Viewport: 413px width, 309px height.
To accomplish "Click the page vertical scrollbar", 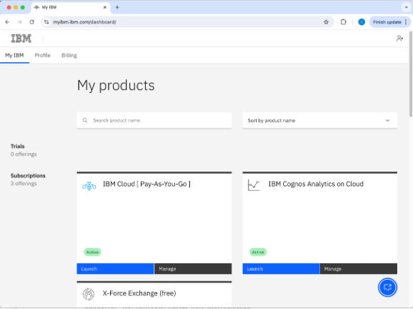I will click(x=411, y=74).
